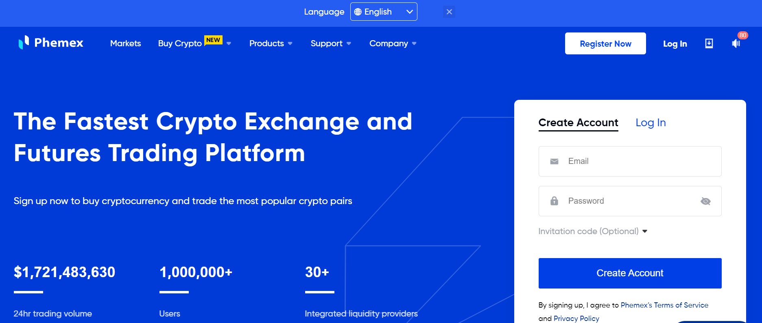This screenshot has width=762, height=323.
Task: Expand the Buy Crypto menu
Action: (x=194, y=43)
